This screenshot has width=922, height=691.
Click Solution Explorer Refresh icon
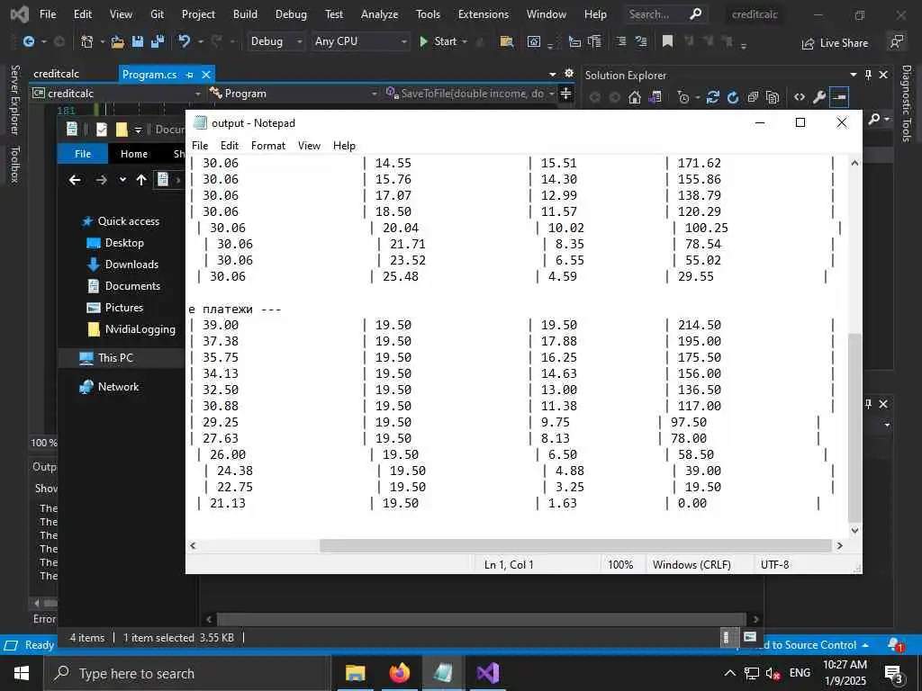pos(733,97)
